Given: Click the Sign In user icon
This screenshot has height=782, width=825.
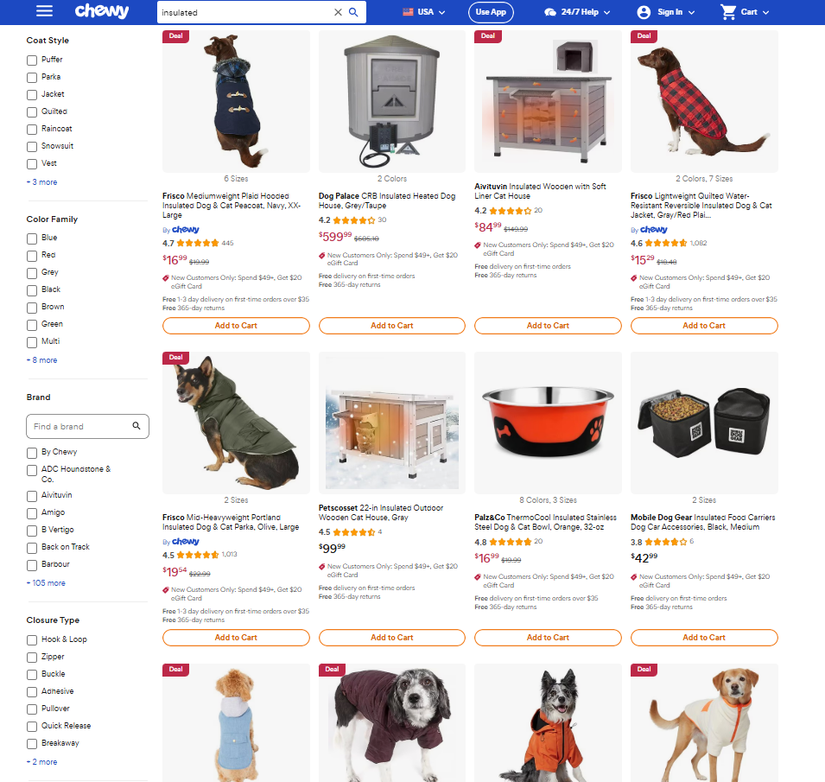Looking at the screenshot, I should pyautogui.click(x=644, y=12).
